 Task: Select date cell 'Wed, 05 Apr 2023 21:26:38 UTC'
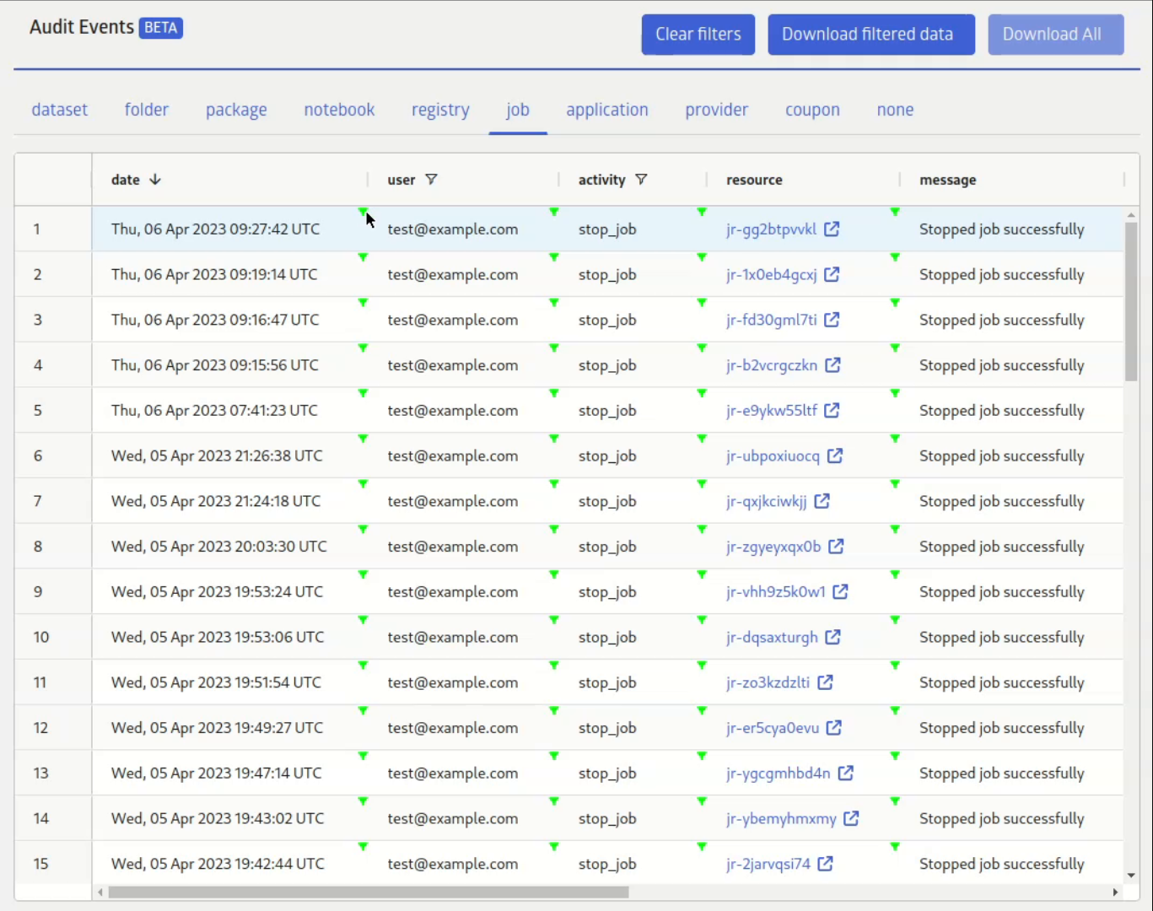point(217,455)
